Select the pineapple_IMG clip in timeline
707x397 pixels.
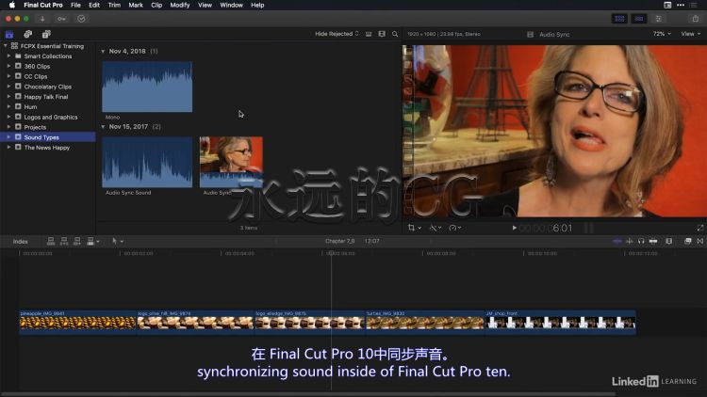click(x=77, y=322)
